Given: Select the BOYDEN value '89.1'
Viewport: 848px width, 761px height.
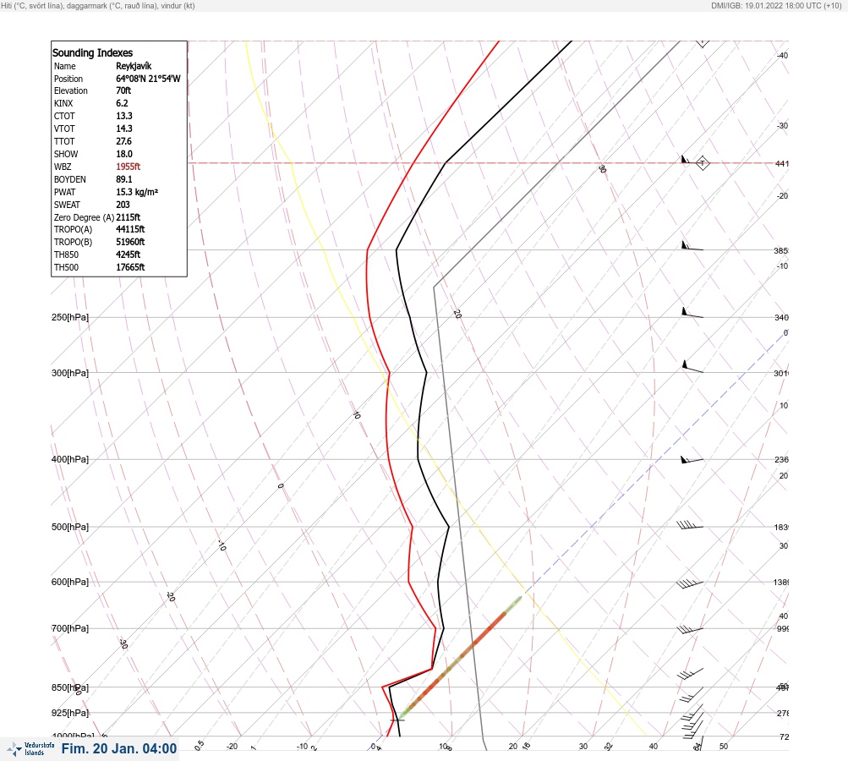Looking at the screenshot, I should coord(123,179).
